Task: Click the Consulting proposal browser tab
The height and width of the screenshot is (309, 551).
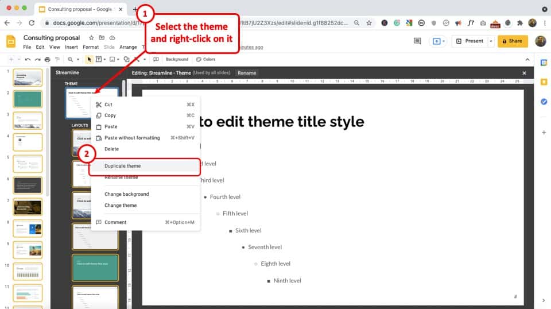Action: pos(81,9)
